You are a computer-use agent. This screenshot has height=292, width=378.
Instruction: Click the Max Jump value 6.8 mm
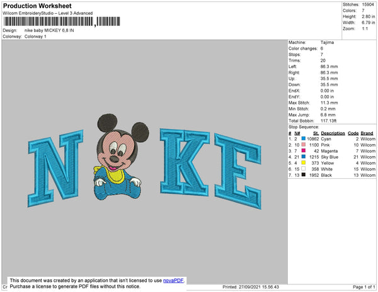(x=328, y=115)
